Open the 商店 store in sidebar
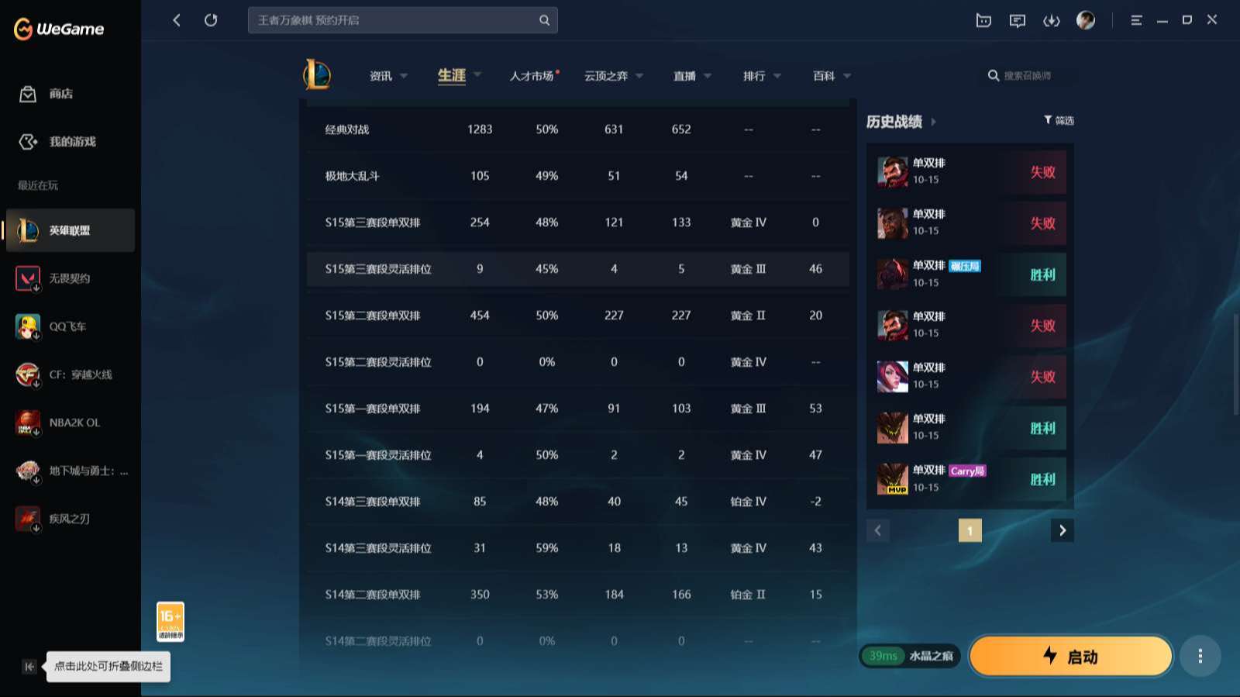 click(60, 94)
